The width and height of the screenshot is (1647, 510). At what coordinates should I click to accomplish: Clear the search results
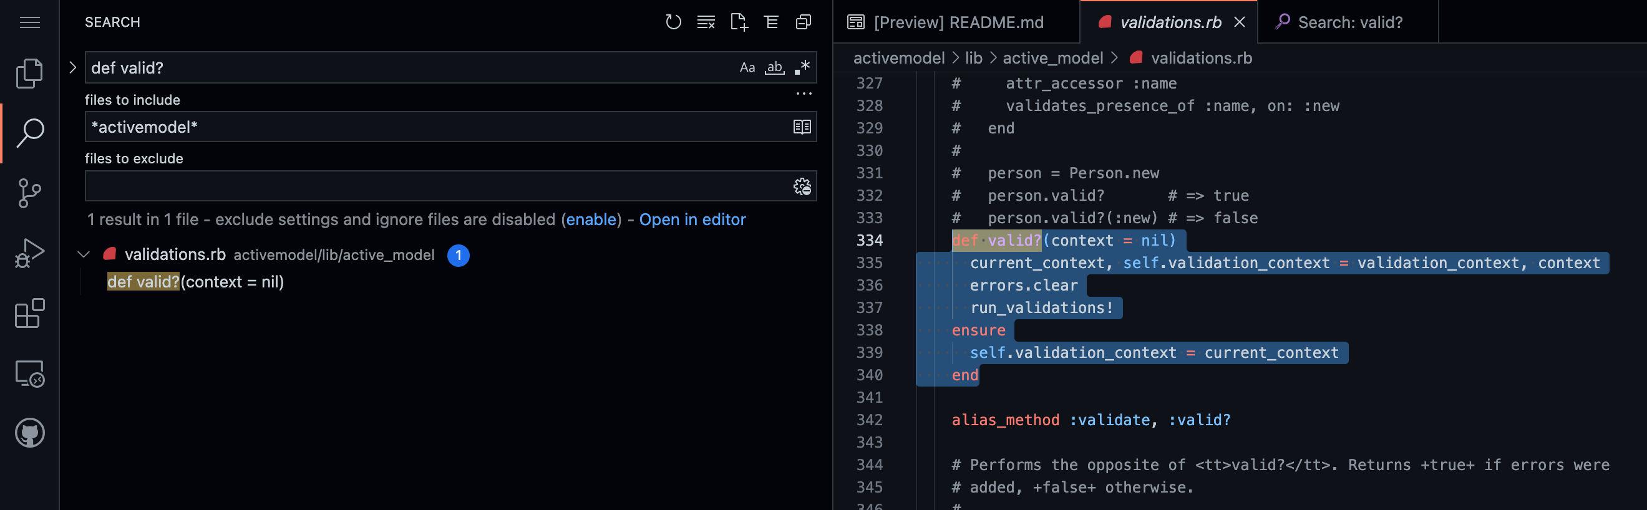(x=706, y=22)
